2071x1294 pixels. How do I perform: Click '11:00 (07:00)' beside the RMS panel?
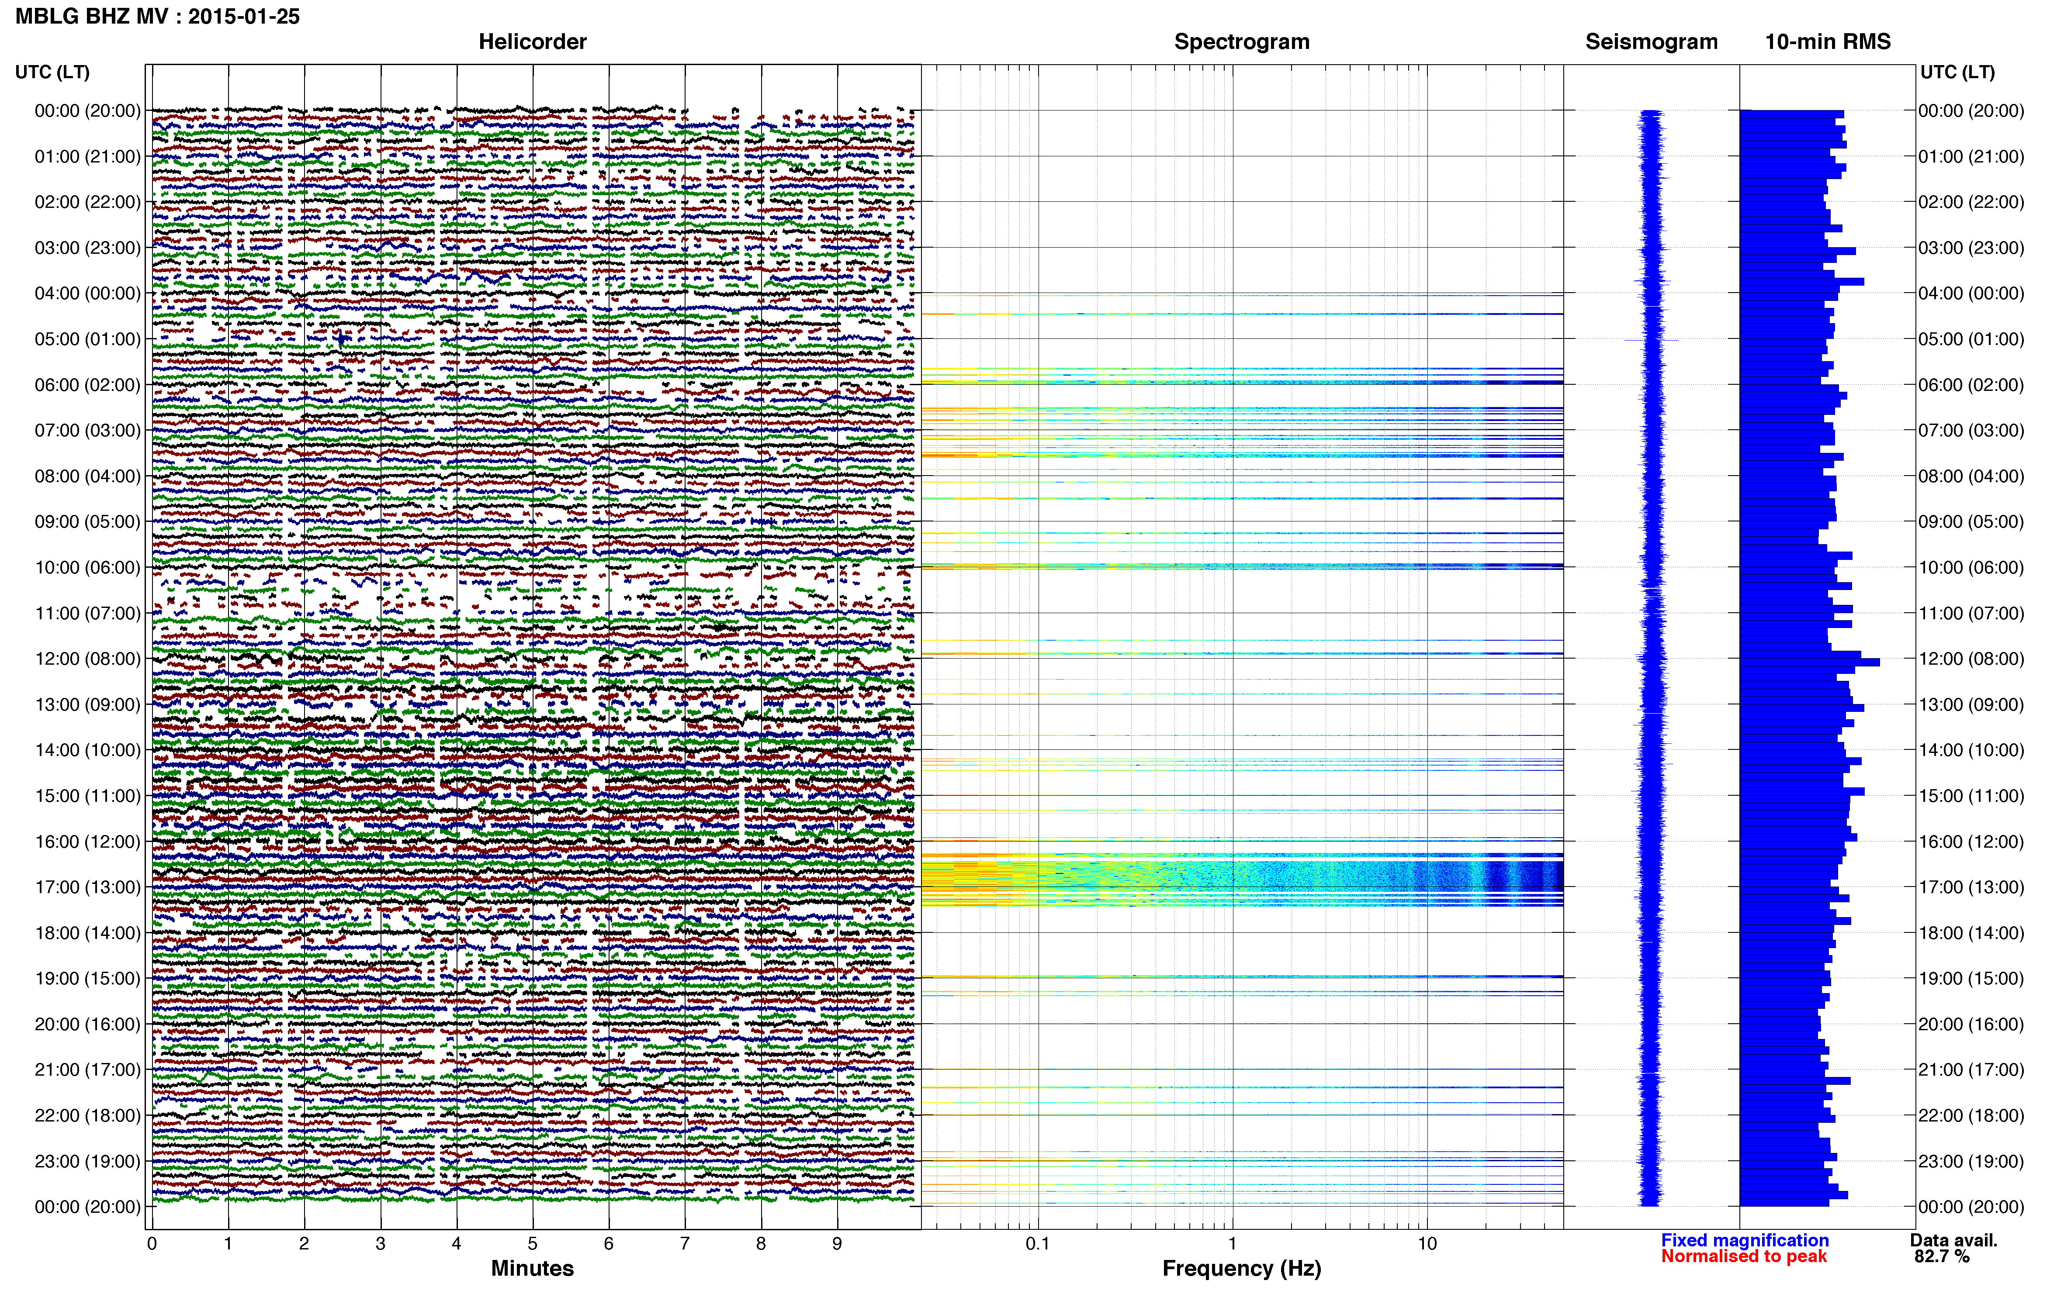(x=1971, y=614)
